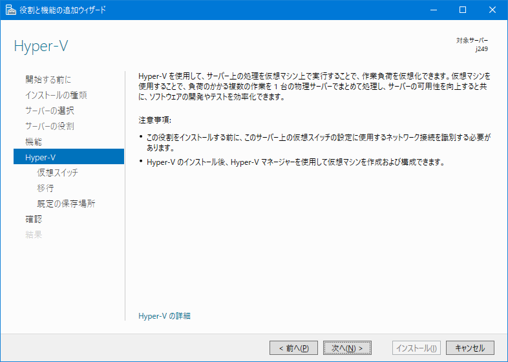Click the インストール(I) button
Screen dimensions: 508x362
[416, 348]
